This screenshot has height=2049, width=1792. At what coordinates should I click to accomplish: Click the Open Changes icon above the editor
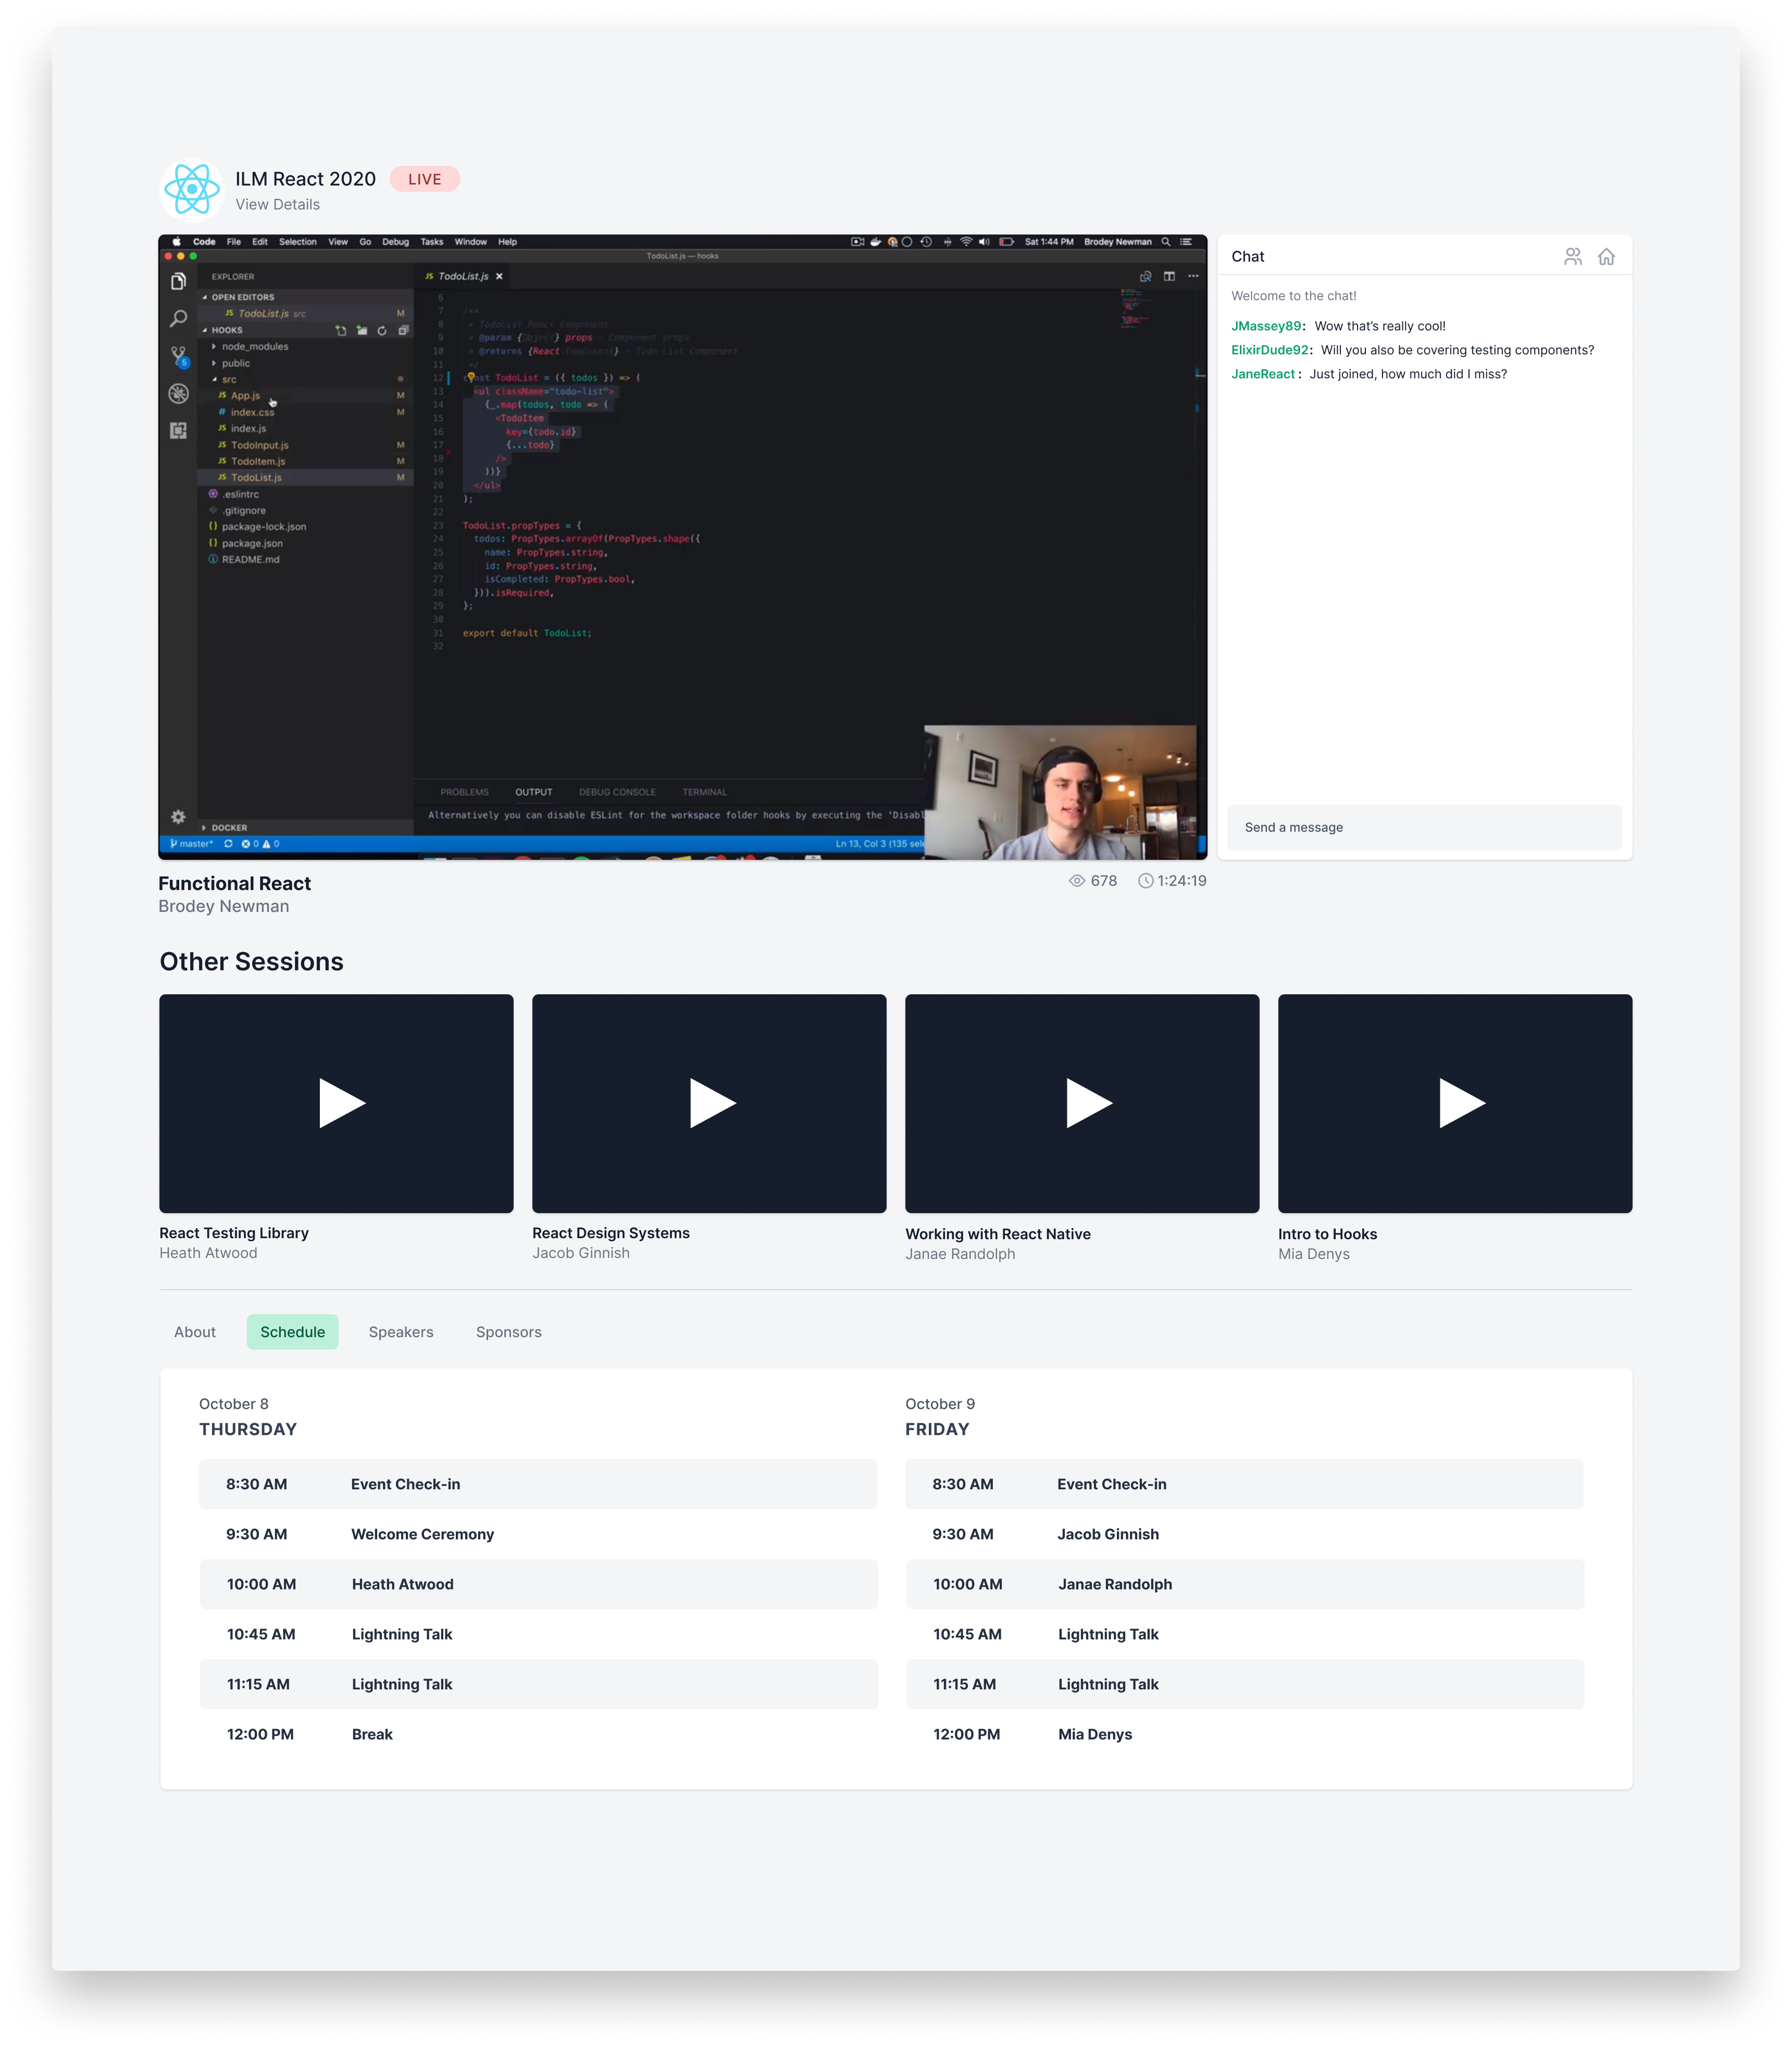[1146, 276]
